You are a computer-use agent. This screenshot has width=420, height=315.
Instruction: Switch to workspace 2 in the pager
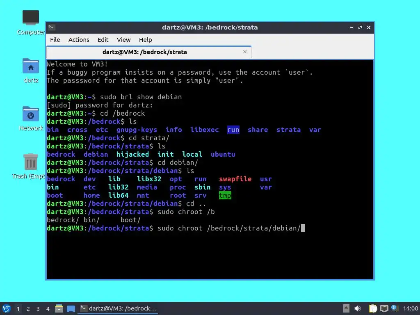click(x=28, y=309)
